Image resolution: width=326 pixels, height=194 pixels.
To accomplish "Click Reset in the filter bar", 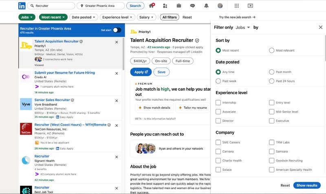I will (187, 17).
